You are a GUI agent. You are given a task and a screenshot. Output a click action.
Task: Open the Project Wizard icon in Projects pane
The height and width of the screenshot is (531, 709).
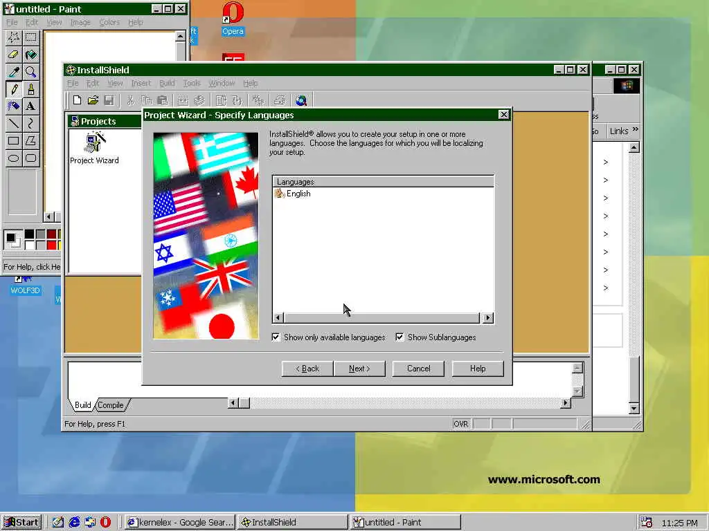[94, 148]
